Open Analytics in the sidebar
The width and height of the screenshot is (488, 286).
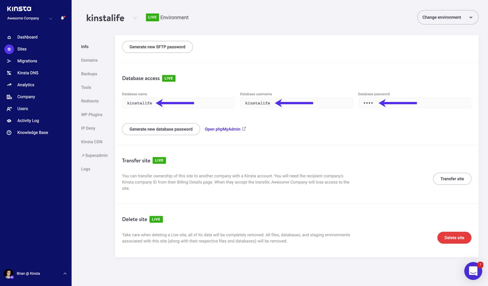point(26,85)
